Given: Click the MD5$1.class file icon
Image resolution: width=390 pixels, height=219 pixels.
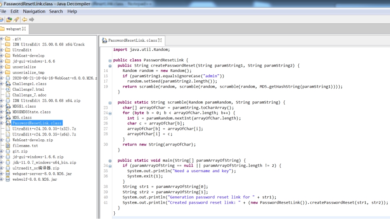Looking at the screenshot, I should click(8, 106).
